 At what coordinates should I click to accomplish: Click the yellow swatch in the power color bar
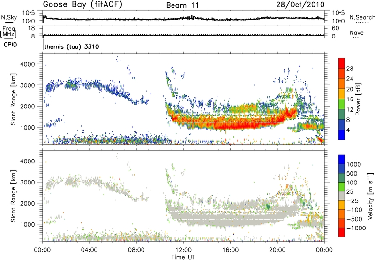tap(342, 94)
